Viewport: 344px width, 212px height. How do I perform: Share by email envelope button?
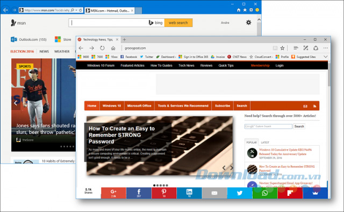(x=214, y=193)
